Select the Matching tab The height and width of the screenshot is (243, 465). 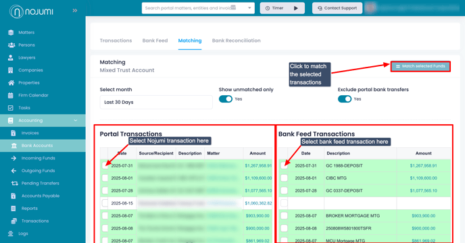click(190, 40)
